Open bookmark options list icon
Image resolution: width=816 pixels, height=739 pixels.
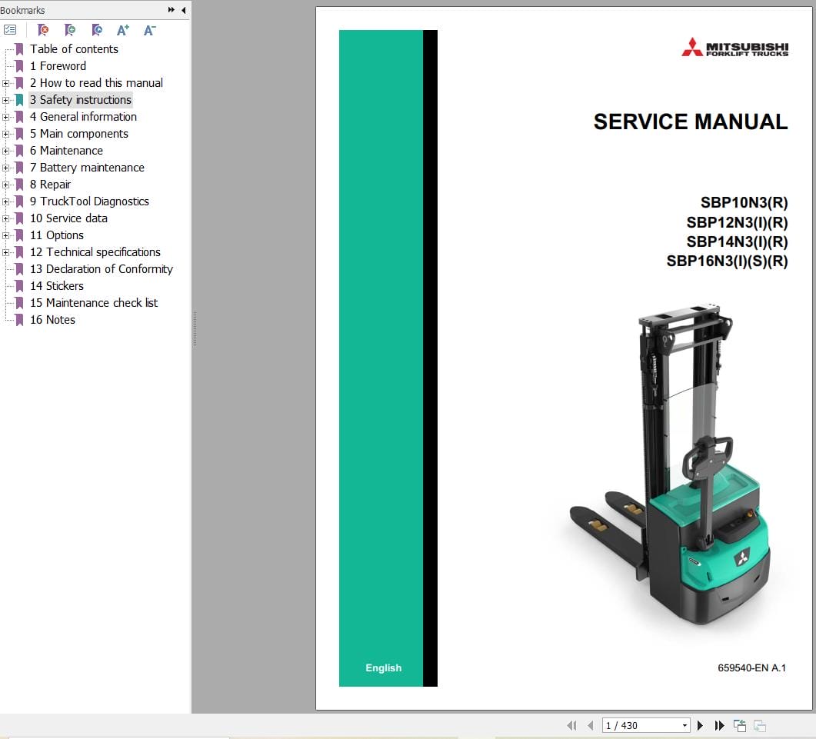click(x=10, y=30)
